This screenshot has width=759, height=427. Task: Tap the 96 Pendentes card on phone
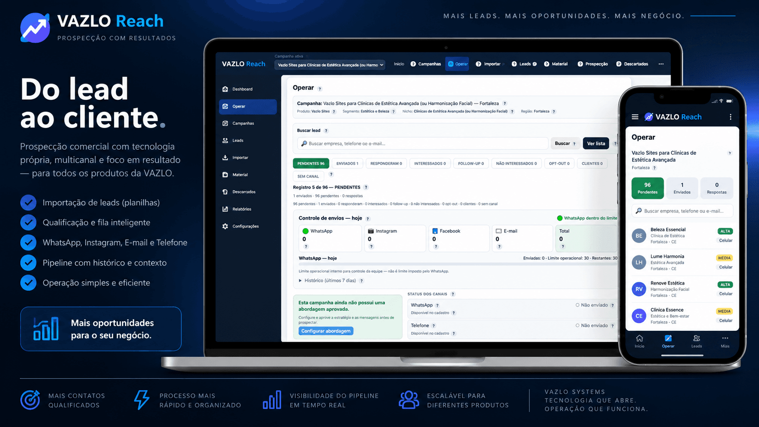coord(648,188)
